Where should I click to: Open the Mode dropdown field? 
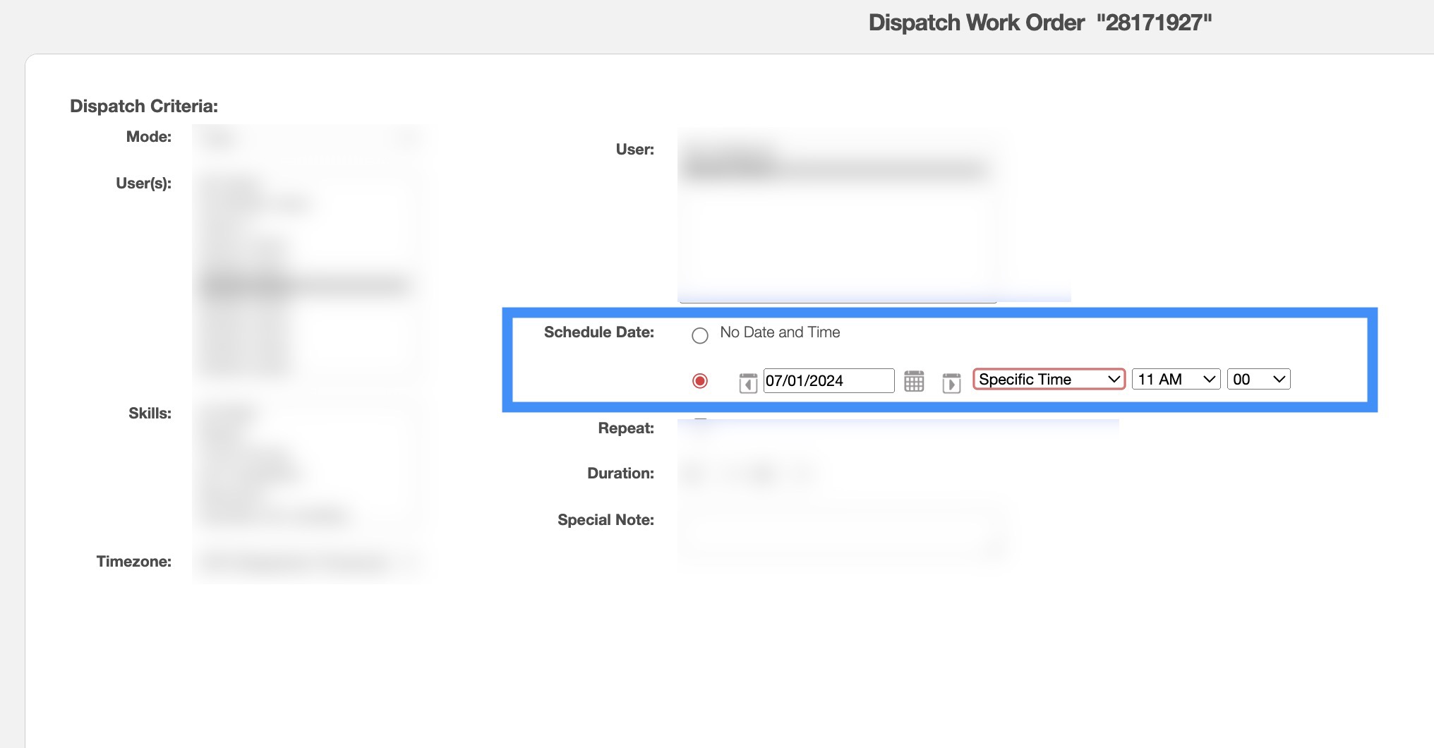click(309, 138)
